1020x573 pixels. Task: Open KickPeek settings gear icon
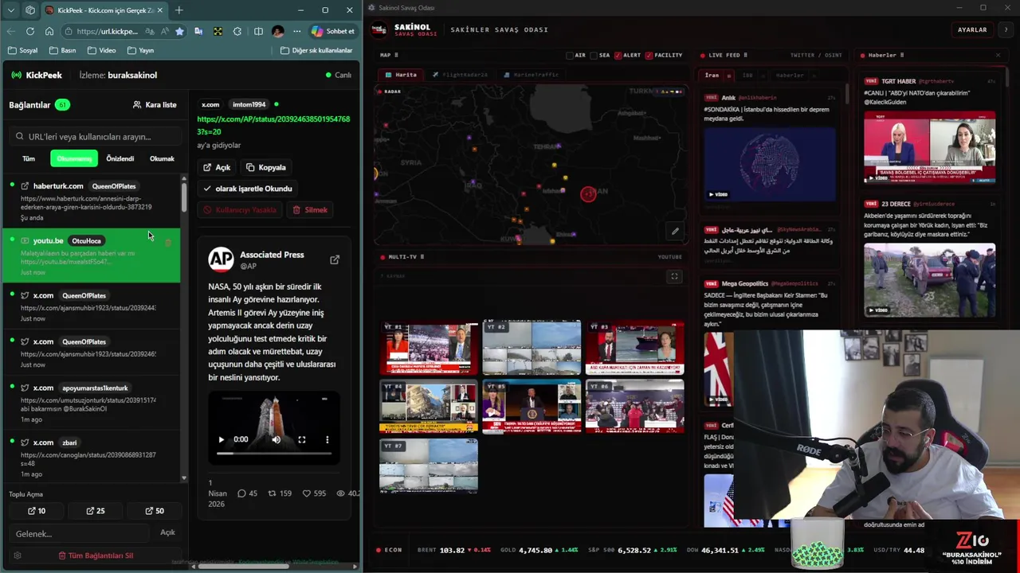[x=18, y=555]
